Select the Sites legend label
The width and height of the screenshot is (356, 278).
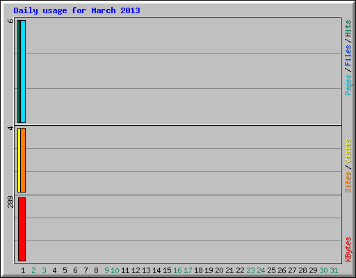point(348,182)
